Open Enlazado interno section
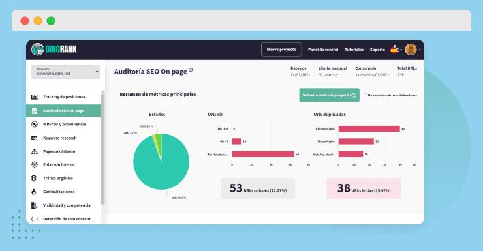The width and height of the screenshot is (483, 251). 63,164
